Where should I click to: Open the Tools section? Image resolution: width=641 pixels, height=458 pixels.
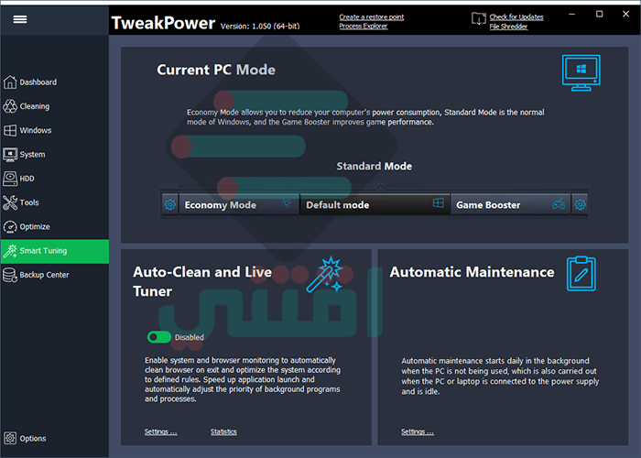(x=55, y=202)
